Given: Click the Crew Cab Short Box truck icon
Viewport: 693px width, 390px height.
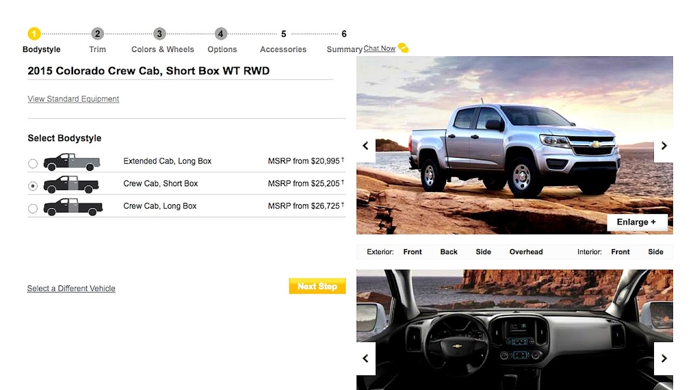Looking at the screenshot, I should 71,184.
